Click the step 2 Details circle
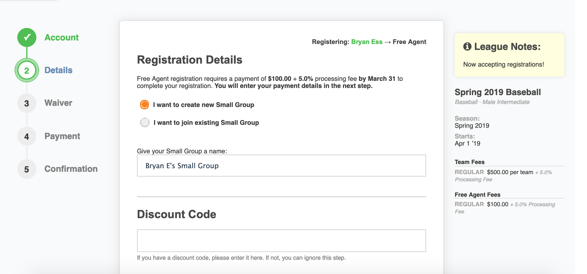The image size is (587, 274). 27,70
